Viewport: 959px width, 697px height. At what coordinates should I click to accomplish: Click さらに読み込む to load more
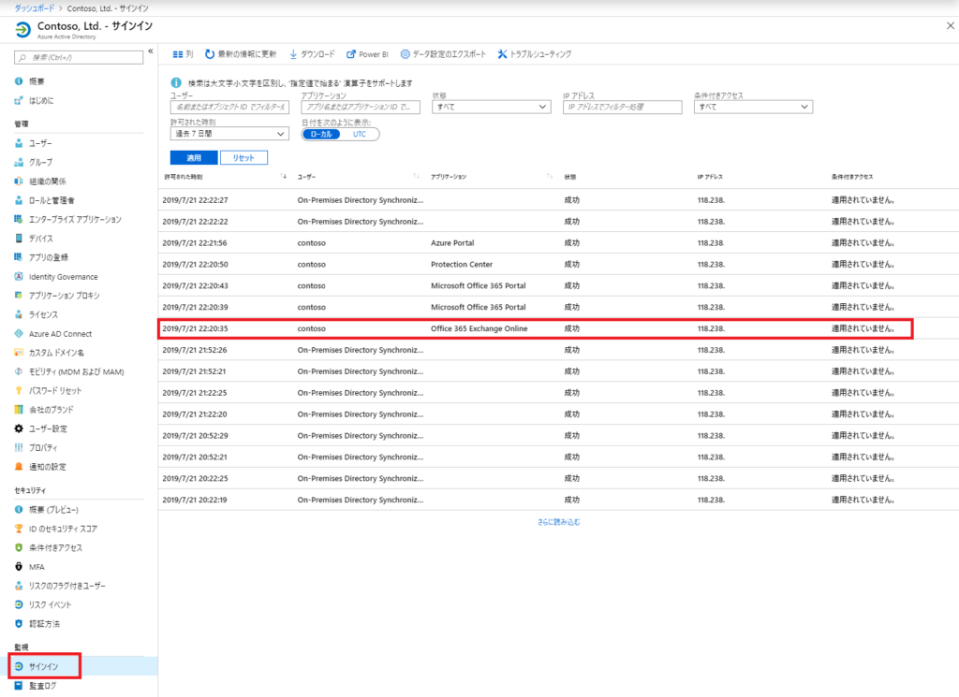tap(559, 522)
